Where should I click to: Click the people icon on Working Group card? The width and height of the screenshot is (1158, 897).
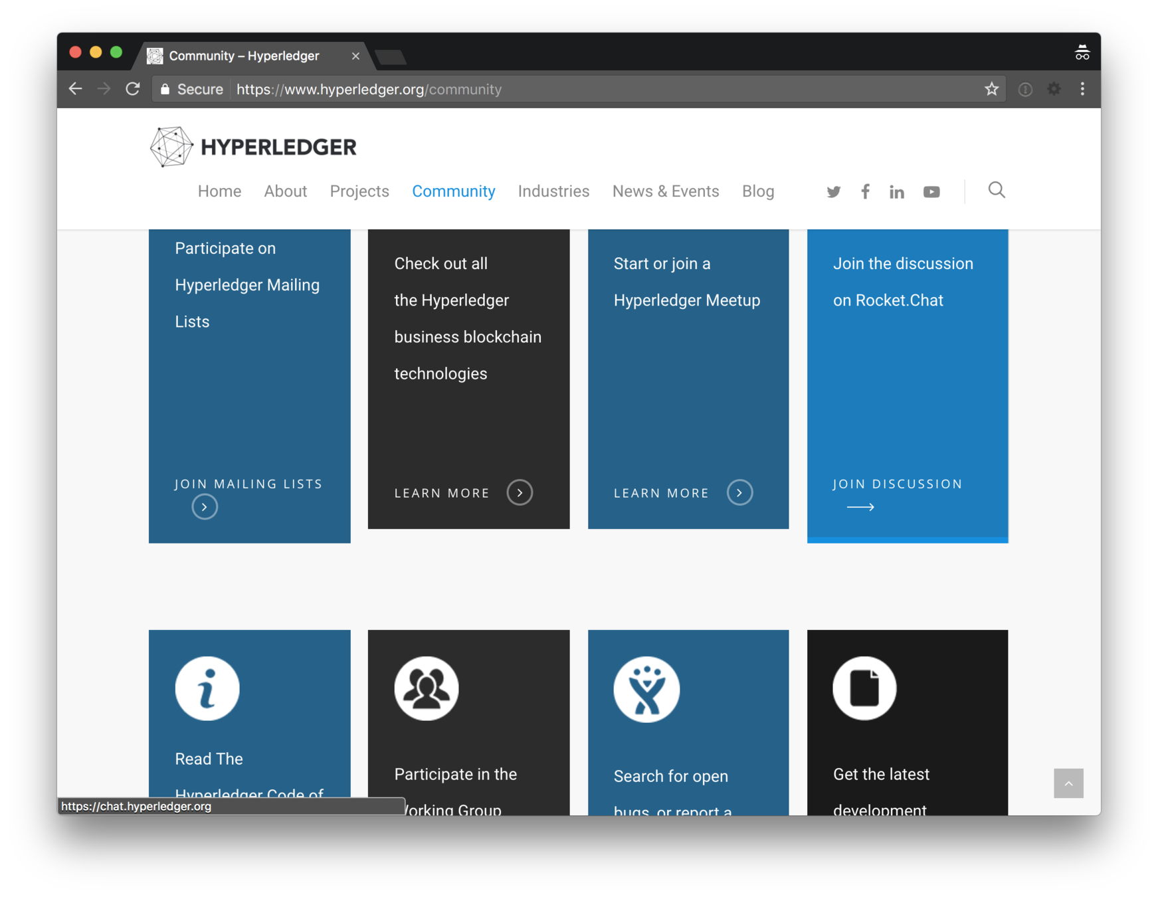tap(427, 688)
